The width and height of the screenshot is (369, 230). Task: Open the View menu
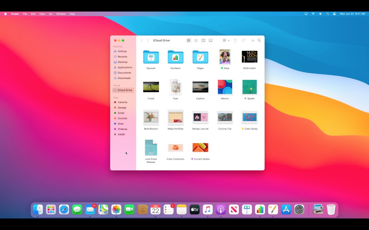(42, 14)
